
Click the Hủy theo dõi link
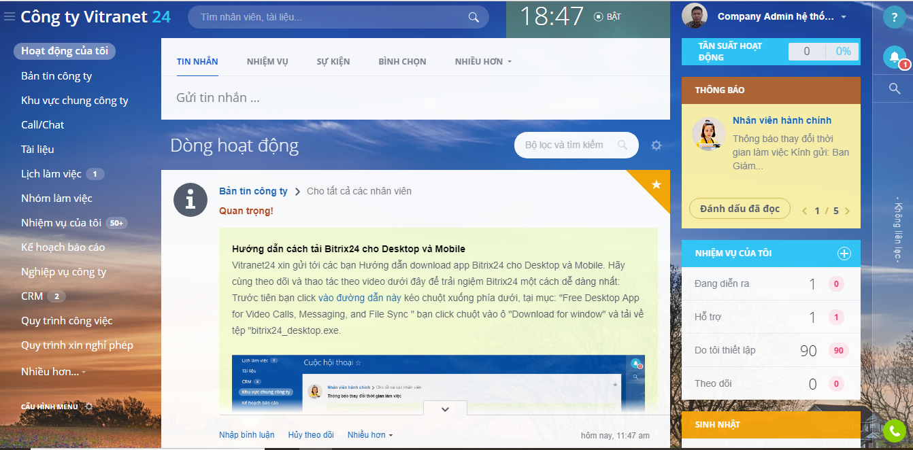tap(311, 434)
